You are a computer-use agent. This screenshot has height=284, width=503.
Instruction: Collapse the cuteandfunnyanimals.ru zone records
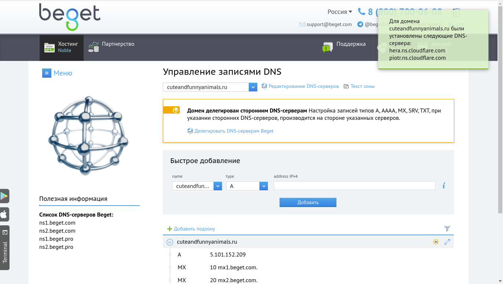170,242
